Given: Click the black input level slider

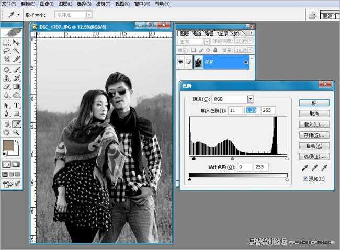Looking at the screenshot, I should (194, 158).
